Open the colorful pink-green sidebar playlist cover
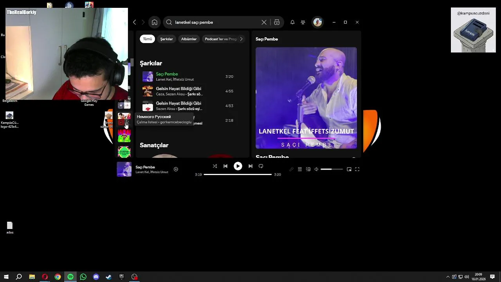501x282 pixels. pyautogui.click(x=124, y=136)
